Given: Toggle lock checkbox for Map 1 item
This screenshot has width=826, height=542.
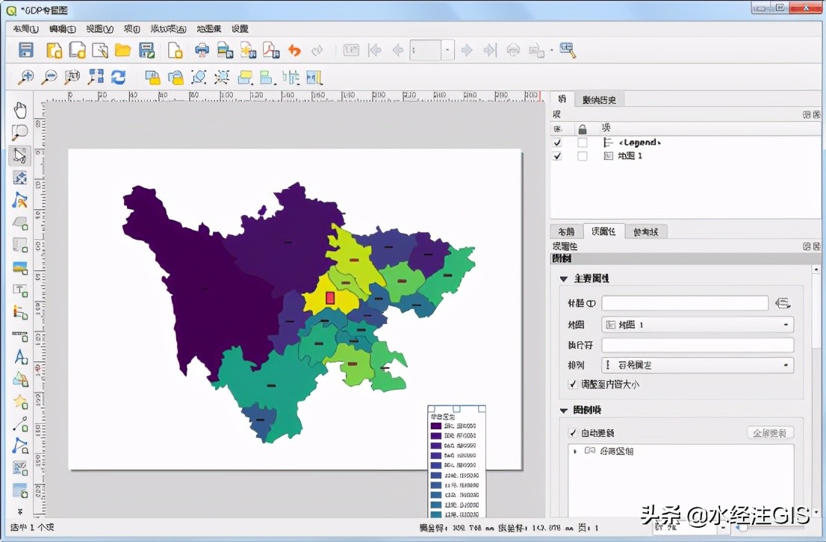Looking at the screenshot, I should pyautogui.click(x=582, y=156).
